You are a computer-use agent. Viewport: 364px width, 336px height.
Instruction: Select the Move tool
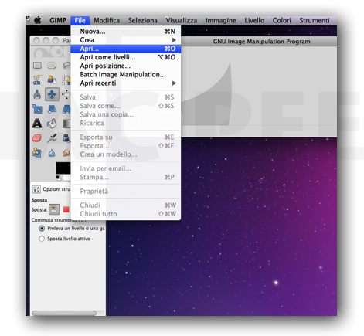(x=52, y=94)
